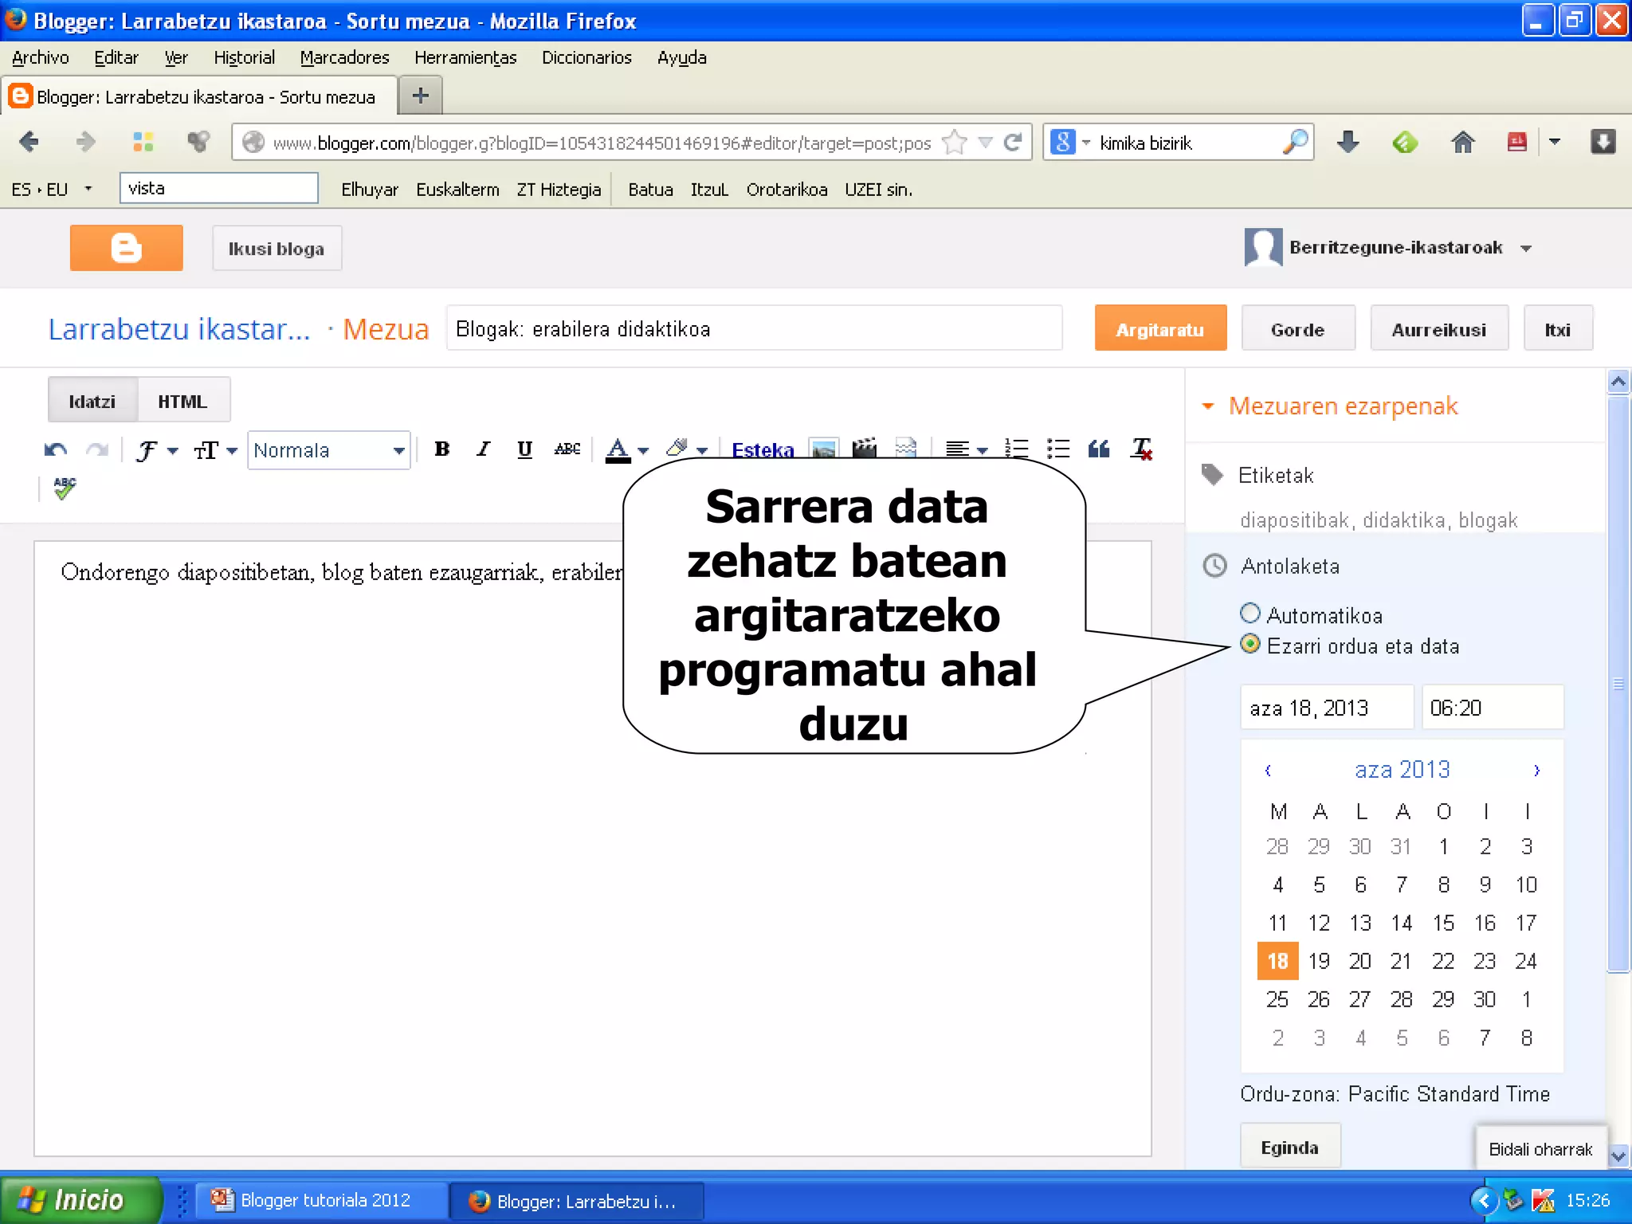Open the font size dropdown

(215, 450)
